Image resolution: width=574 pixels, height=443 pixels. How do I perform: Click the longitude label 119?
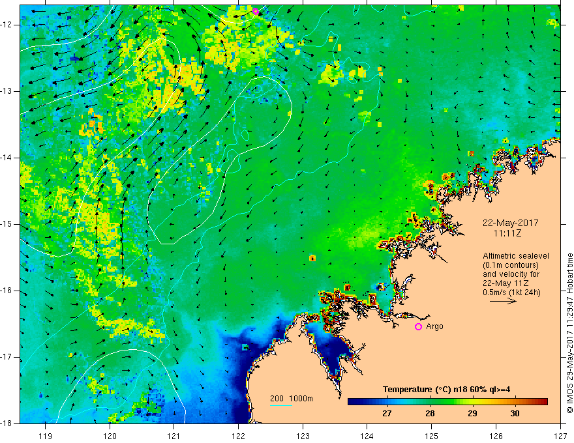[x=46, y=436]
